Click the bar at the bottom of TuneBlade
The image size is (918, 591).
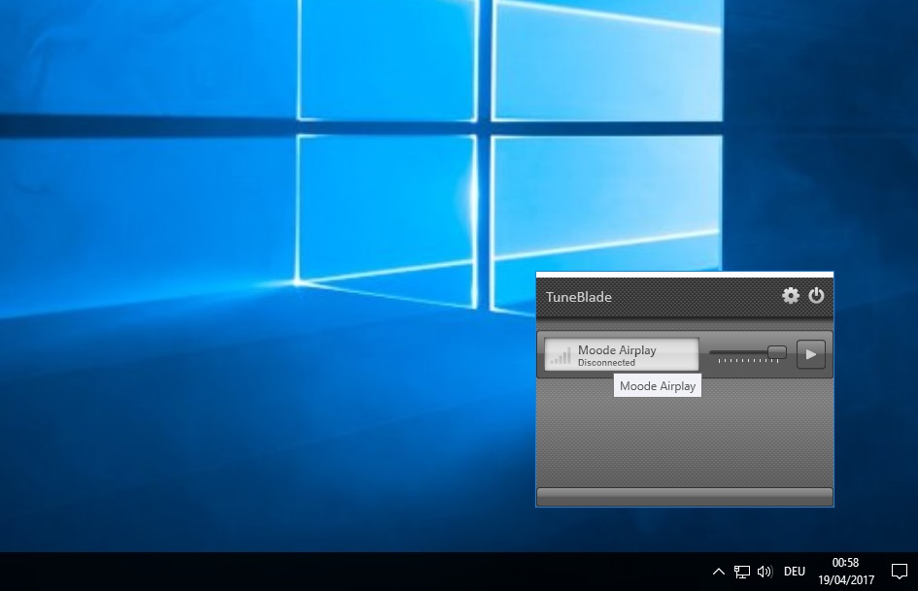684,496
